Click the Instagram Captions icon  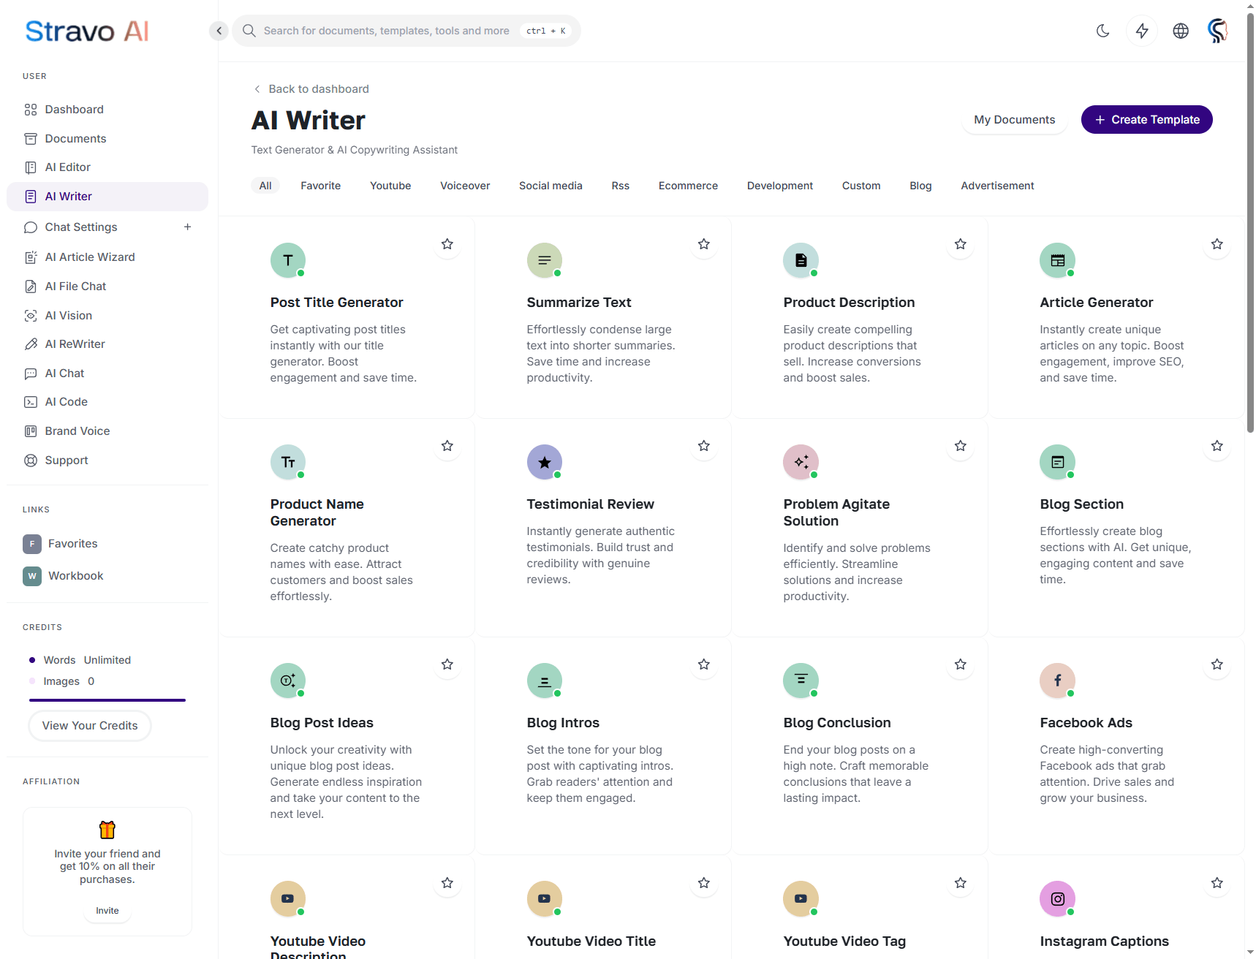tap(1057, 899)
